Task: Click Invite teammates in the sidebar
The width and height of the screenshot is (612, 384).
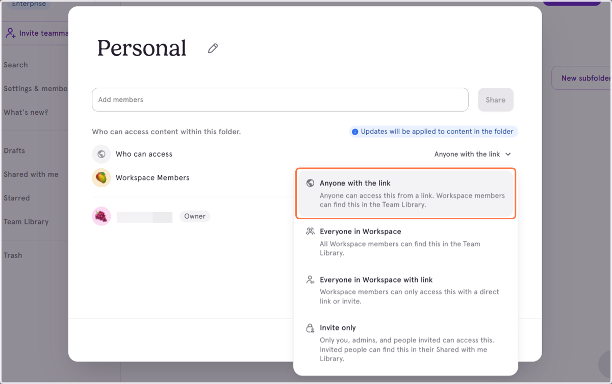Action: (37, 33)
